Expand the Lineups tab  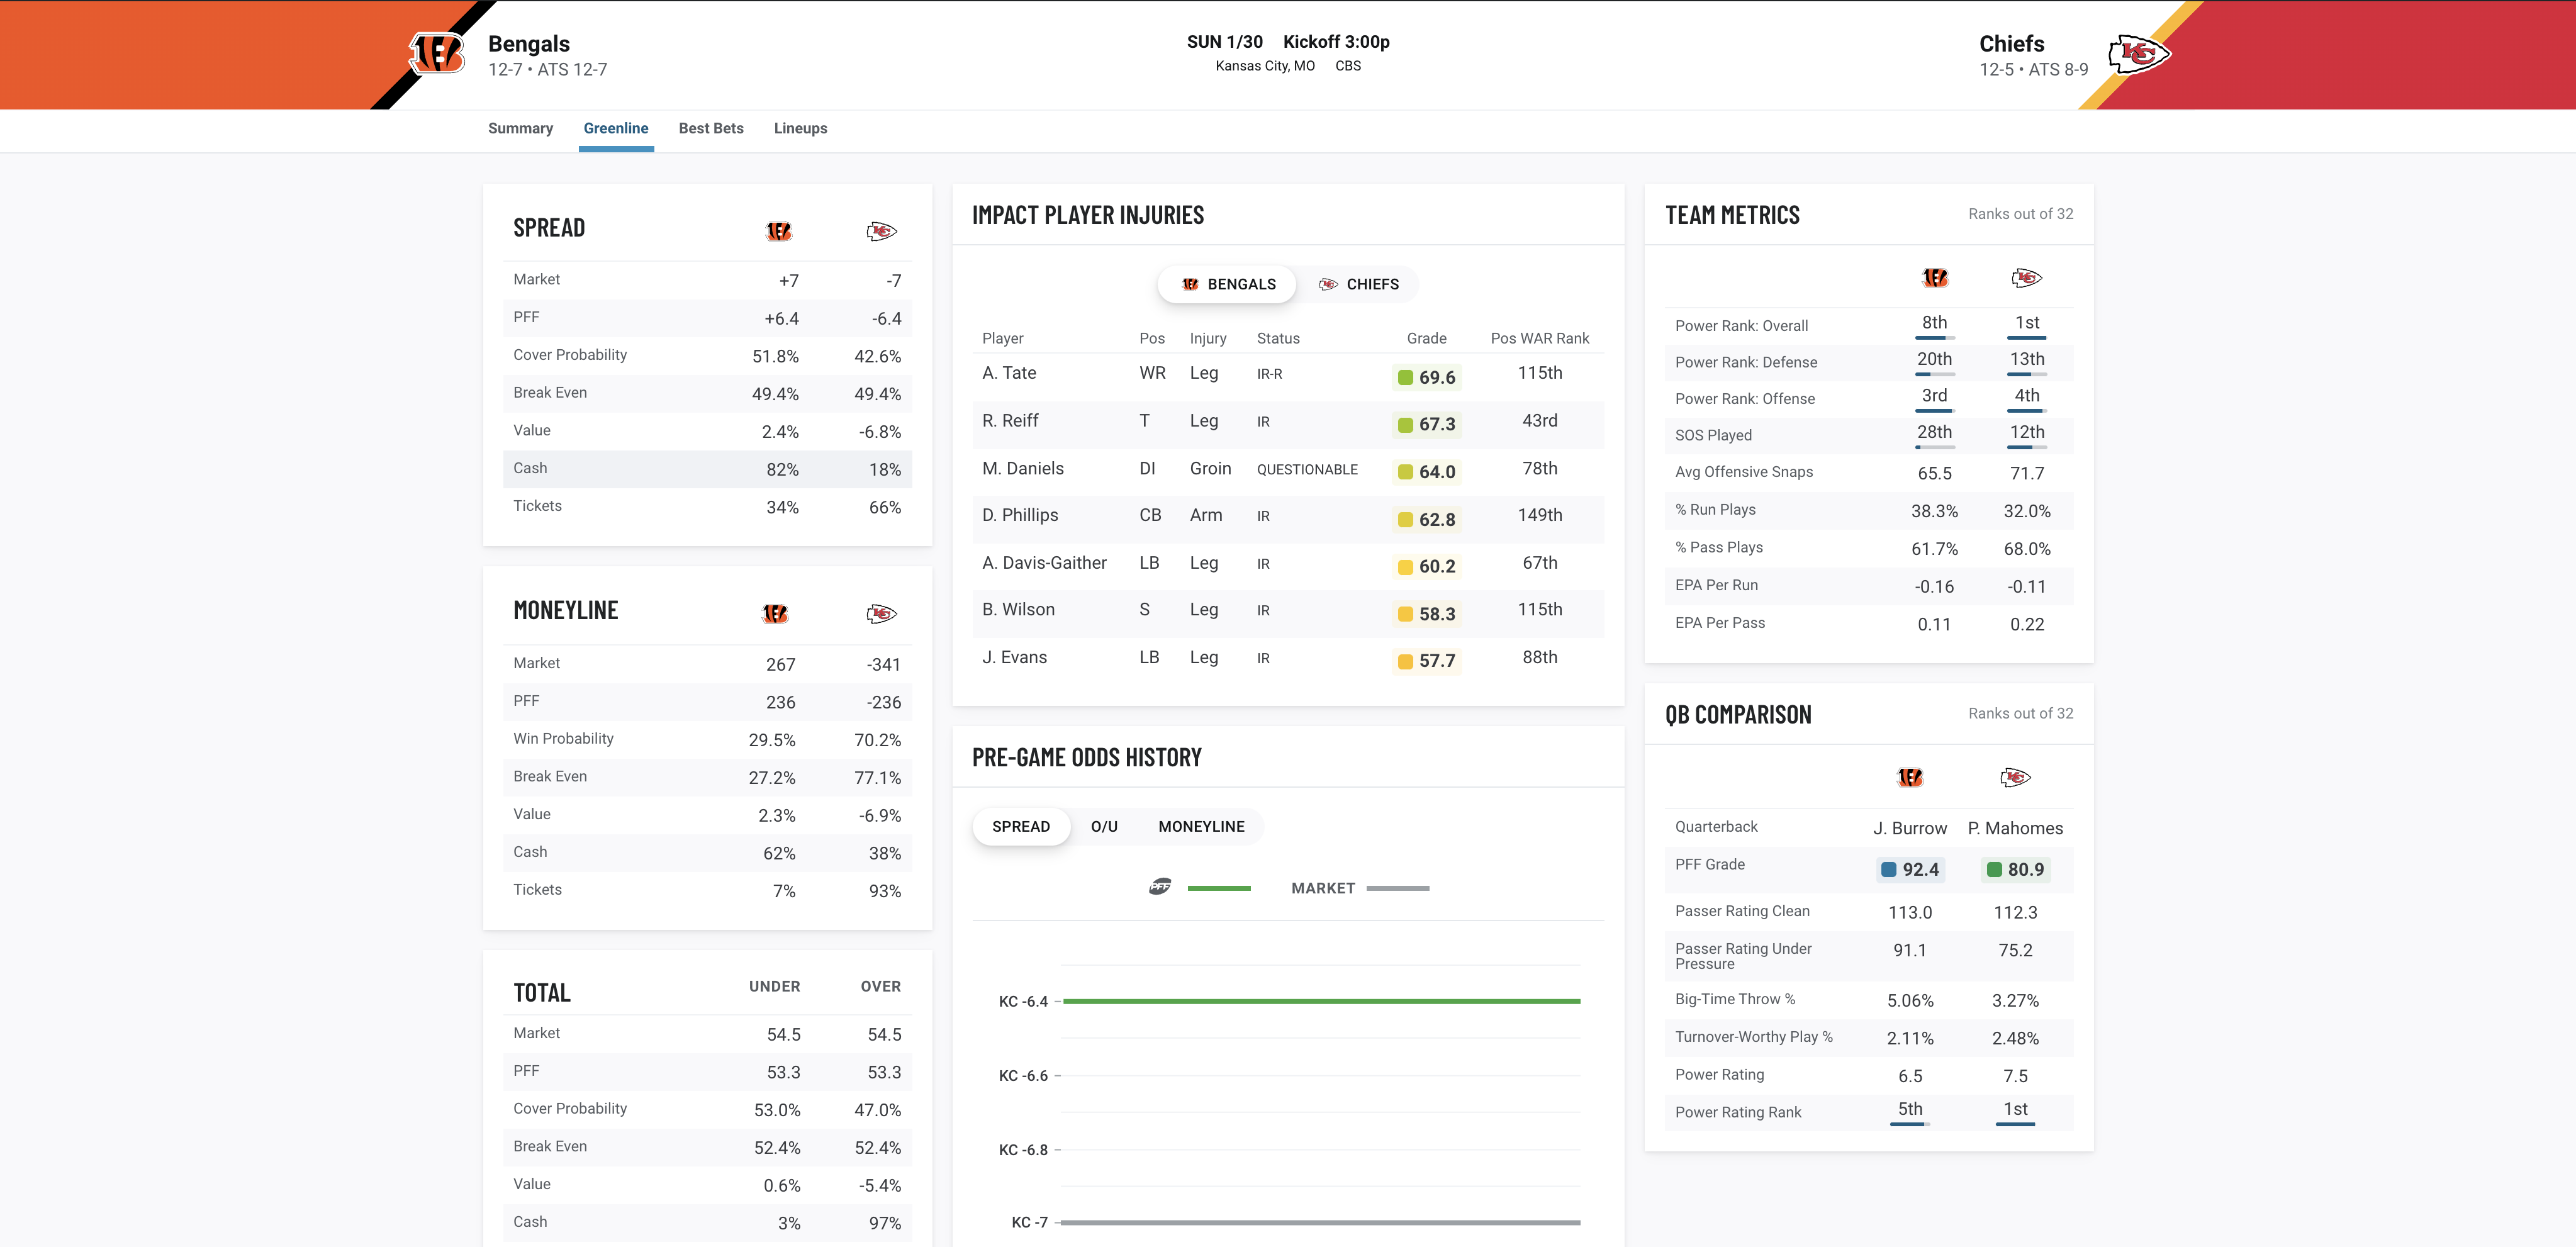800,128
